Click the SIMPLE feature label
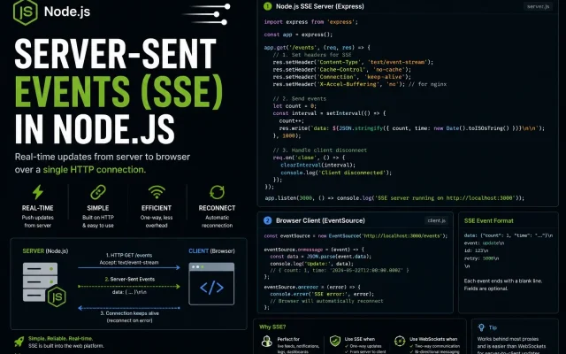Image resolution: width=566 pixels, height=354 pixels. pos(98,208)
